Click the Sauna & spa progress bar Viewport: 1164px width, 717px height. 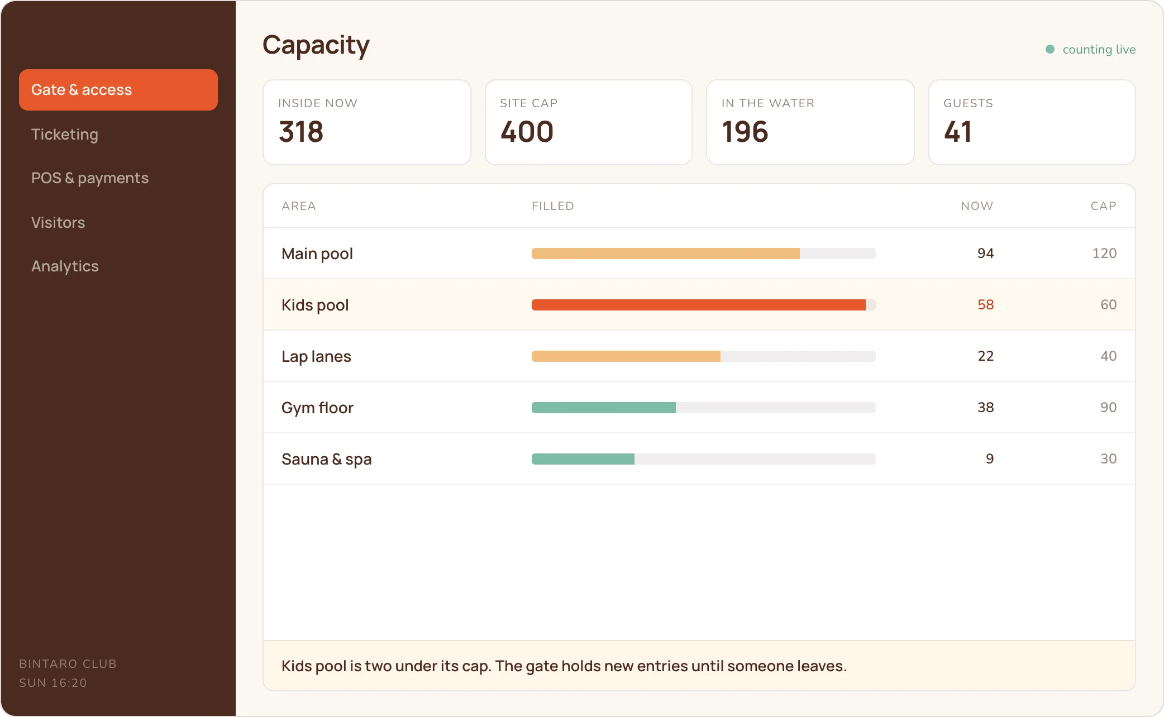704,459
